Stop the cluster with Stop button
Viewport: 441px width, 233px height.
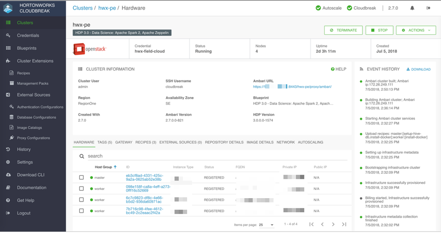pos(379,30)
